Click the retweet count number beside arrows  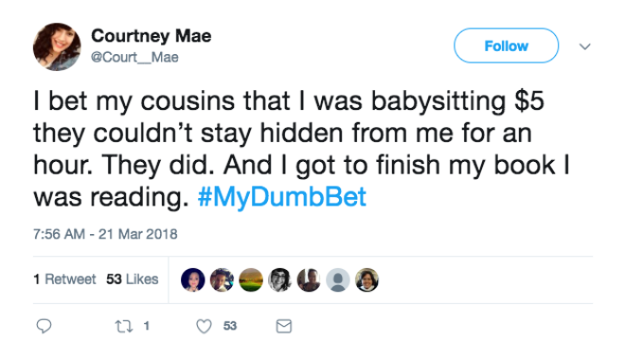(147, 326)
